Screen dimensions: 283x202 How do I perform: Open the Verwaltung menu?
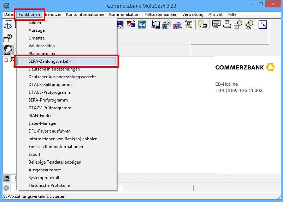193,14
